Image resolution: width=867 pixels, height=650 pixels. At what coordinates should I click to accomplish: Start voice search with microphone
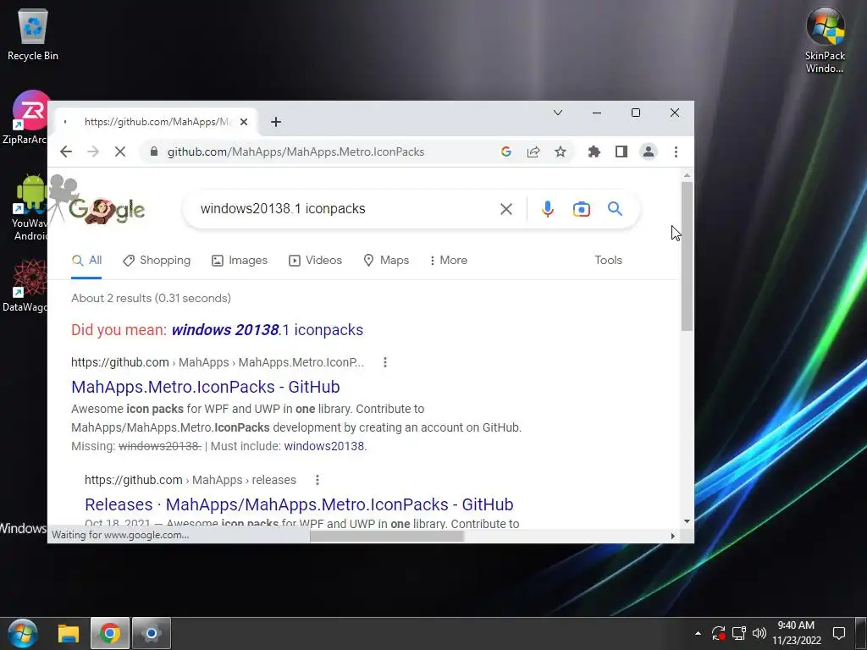pos(548,209)
